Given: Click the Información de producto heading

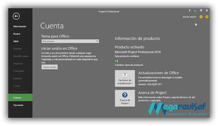Looking at the screenshot, I should pos(137,39).
